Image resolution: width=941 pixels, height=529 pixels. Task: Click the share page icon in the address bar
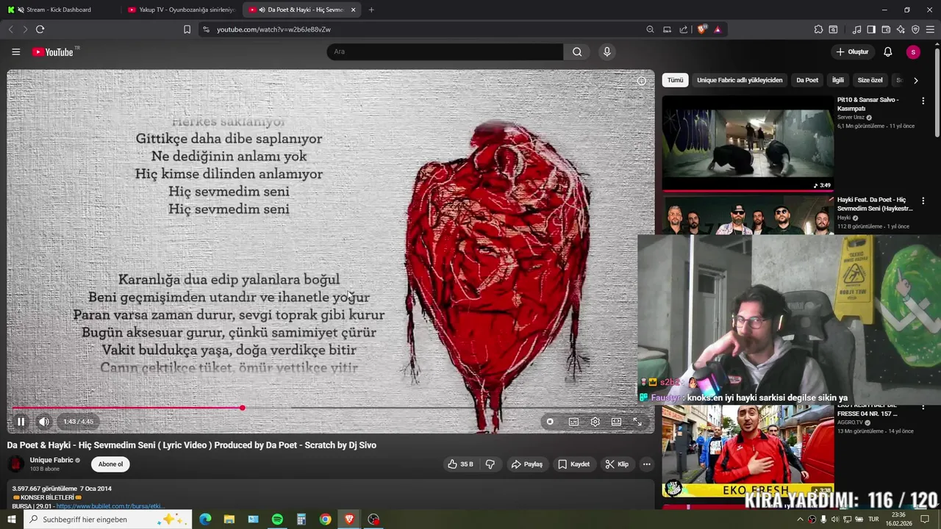684,29
